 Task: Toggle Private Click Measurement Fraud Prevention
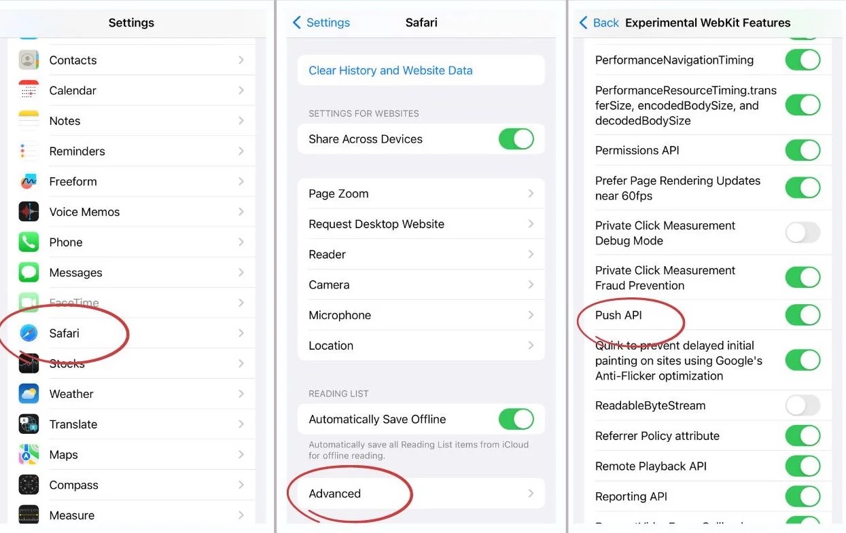click(803, 278)
